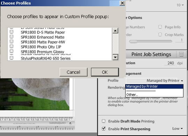
Task: Enable the Page Info overlay checkbox
Action: 160,27
